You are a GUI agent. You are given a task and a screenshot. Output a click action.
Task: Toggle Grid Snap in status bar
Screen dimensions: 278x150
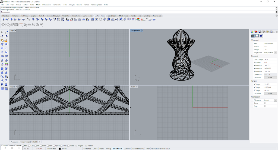87,149
